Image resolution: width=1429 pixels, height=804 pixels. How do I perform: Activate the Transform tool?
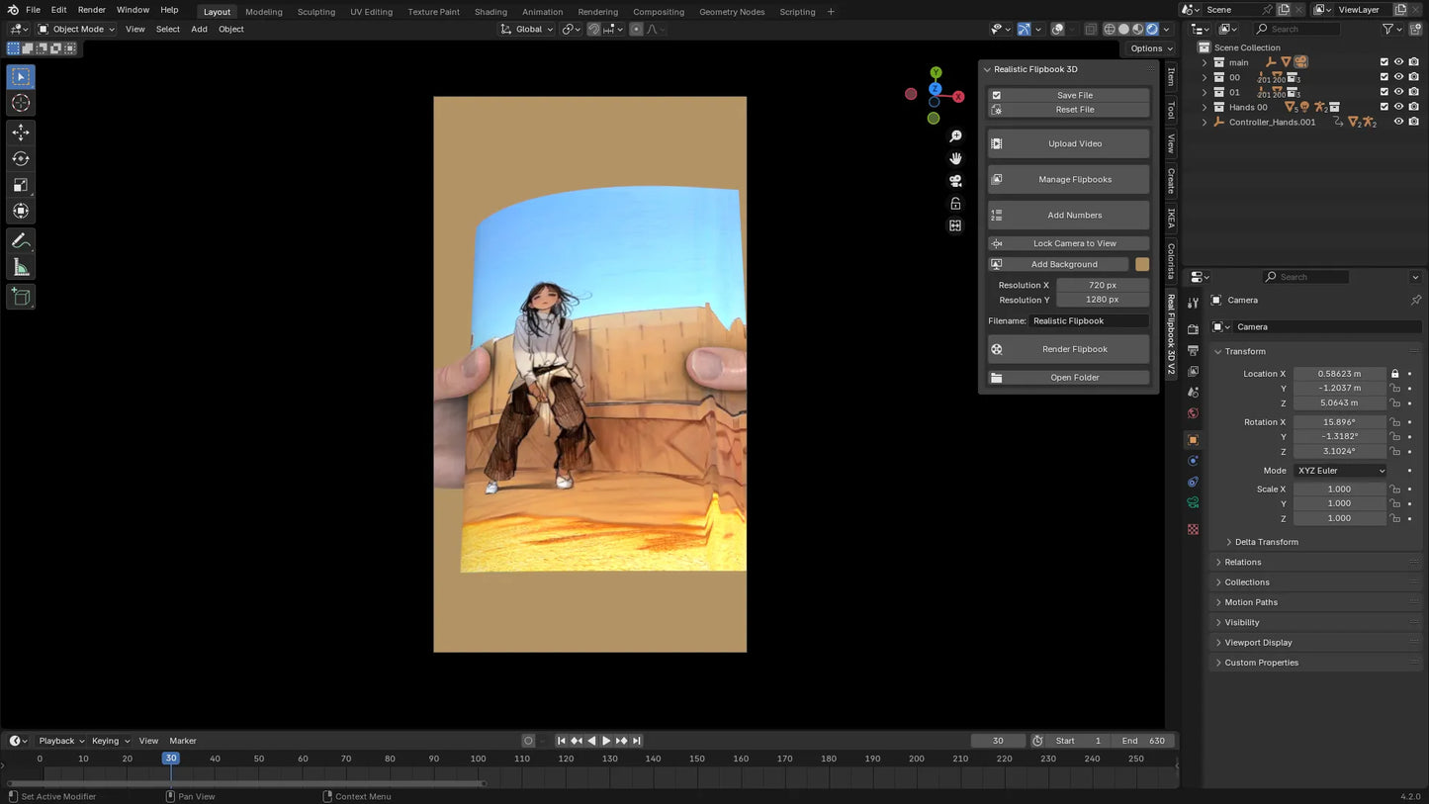click(21, 211)
